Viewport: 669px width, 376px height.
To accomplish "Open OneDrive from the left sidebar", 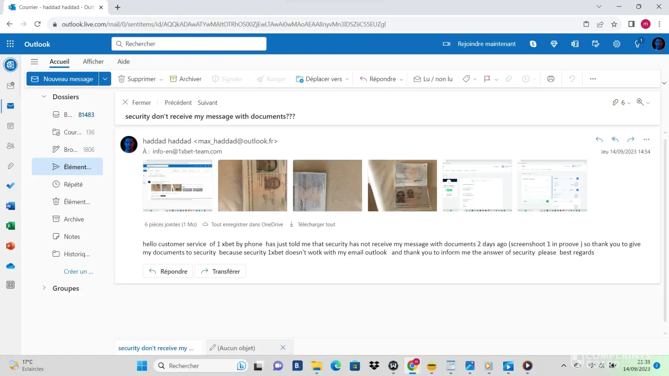I will pyautogui.click(x=11, y=266).
